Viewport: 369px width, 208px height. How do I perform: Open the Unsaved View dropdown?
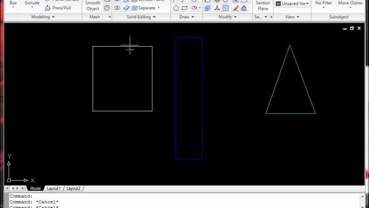[307, 3]
